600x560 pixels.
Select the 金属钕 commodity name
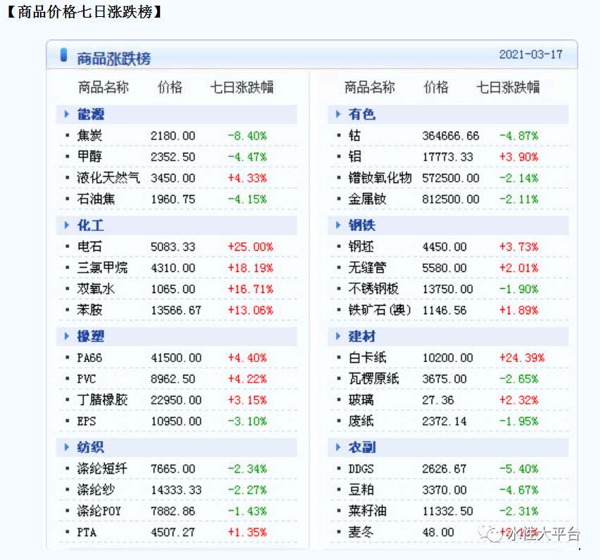coord(368,199)
